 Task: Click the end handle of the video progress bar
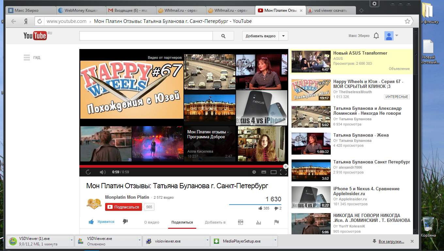click(x=285, y=166)
